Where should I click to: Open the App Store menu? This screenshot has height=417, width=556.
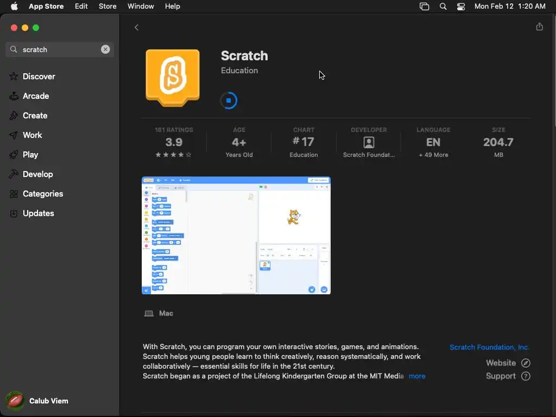pos(46,6)
